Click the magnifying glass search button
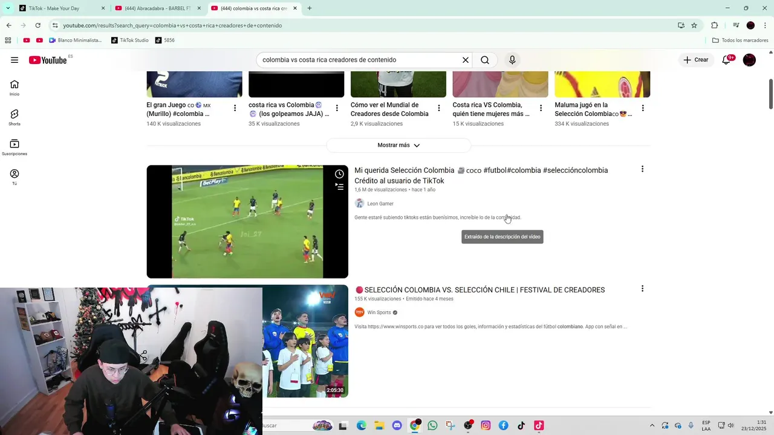The height and width of the screenshot is (435, 774). pyautogui.click(x=485, y=60)
